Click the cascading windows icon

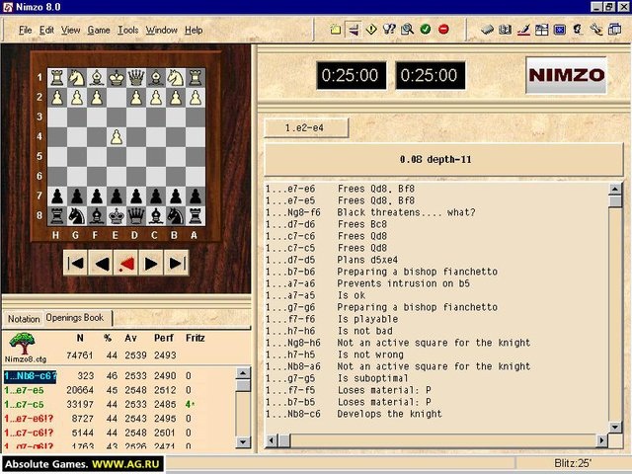pos(614,30)
